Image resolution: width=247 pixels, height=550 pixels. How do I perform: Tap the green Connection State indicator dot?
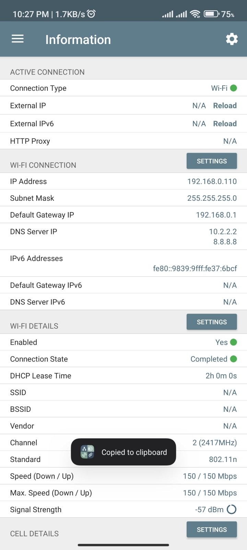click(234, 359)
